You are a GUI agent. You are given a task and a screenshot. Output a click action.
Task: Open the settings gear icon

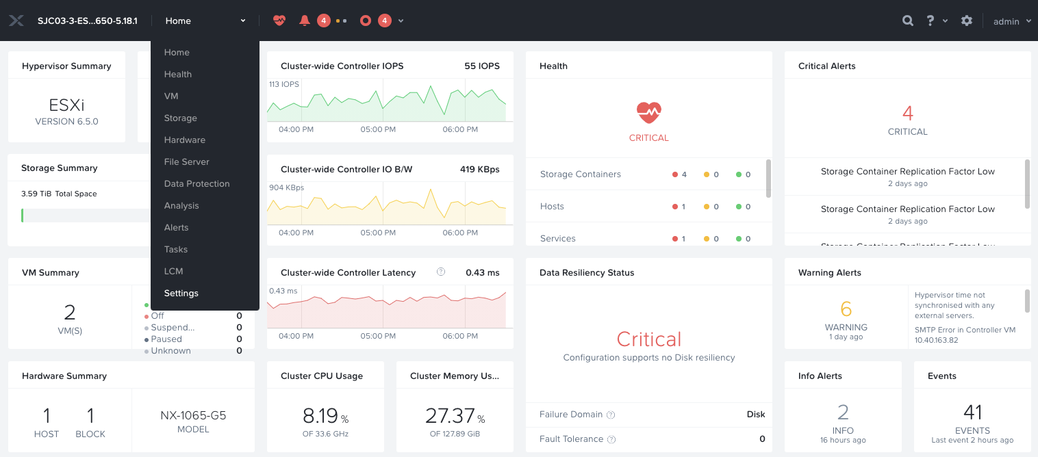click(x=967, y=21)
